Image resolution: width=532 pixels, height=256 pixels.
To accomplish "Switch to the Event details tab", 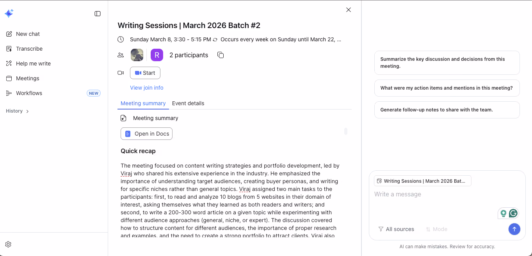I will point(188,103).
